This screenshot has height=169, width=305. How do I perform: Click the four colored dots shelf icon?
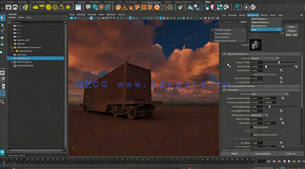220,7
